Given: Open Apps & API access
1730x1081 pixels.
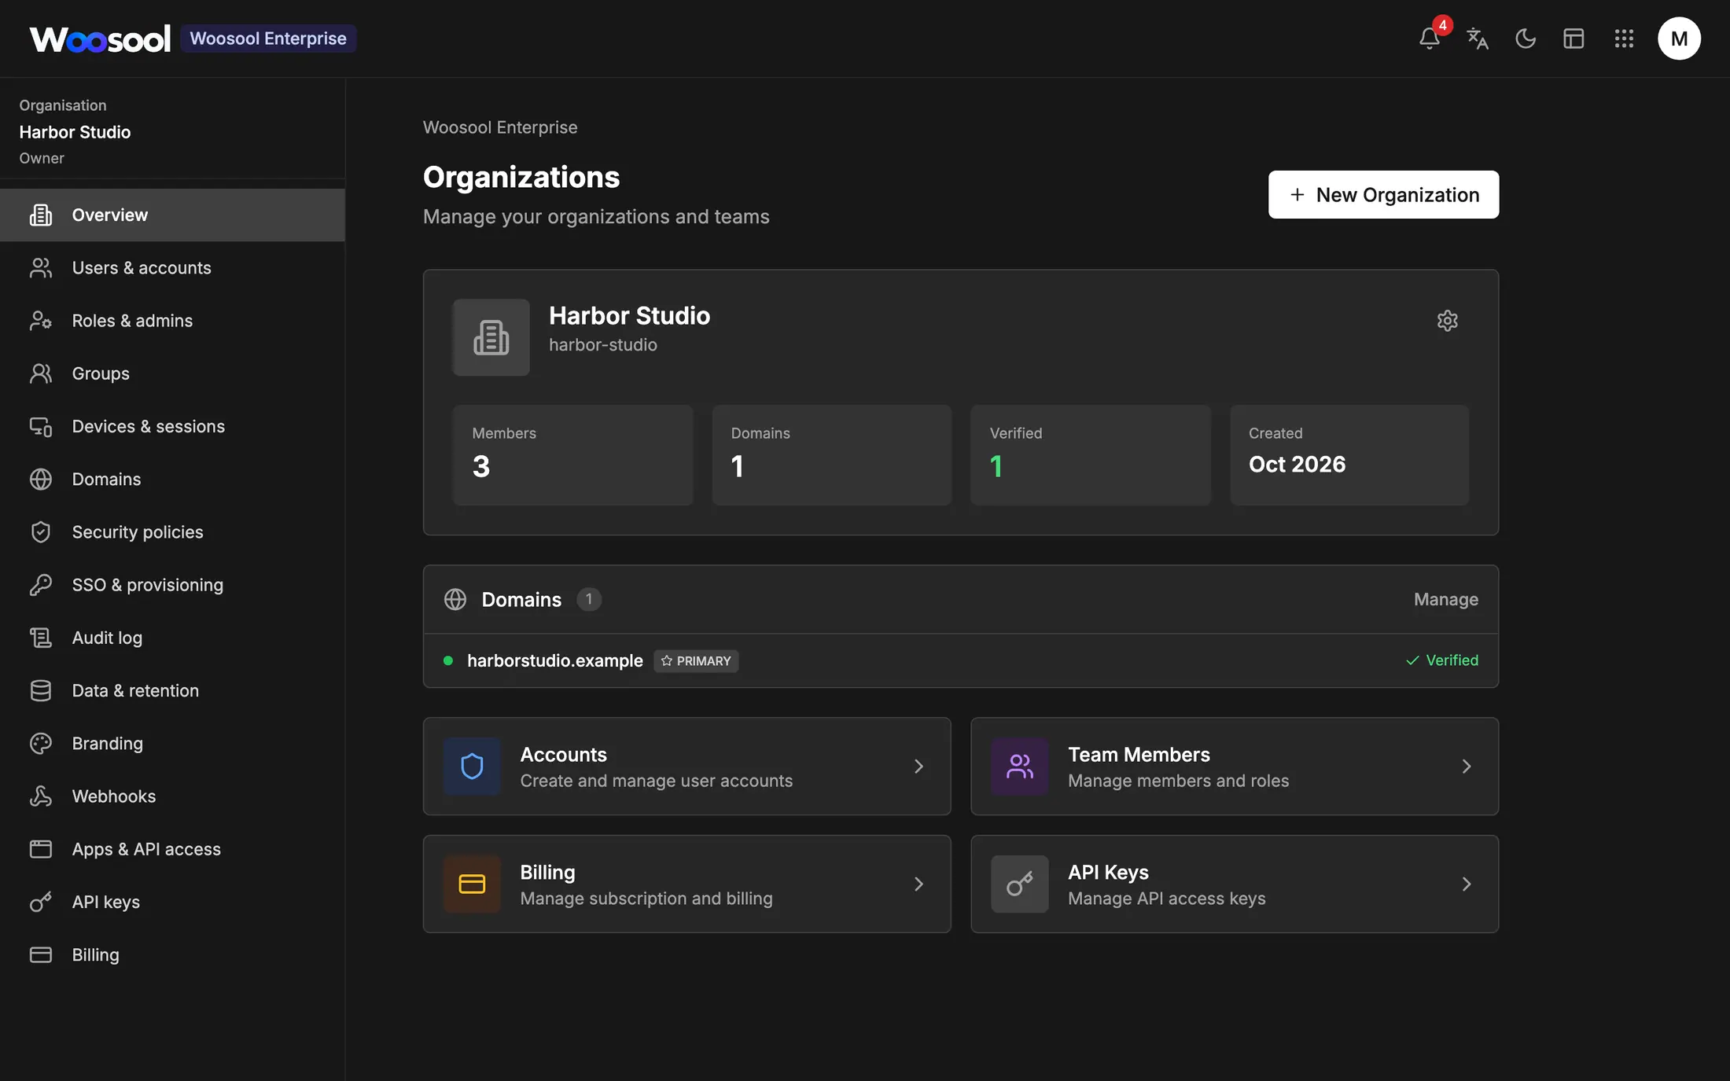Looking at the screenshot, I should 172,849.
